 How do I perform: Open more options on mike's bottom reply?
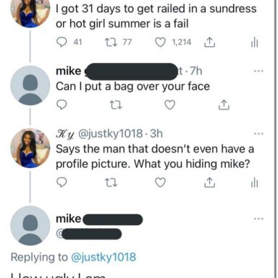tap(258, 219)
